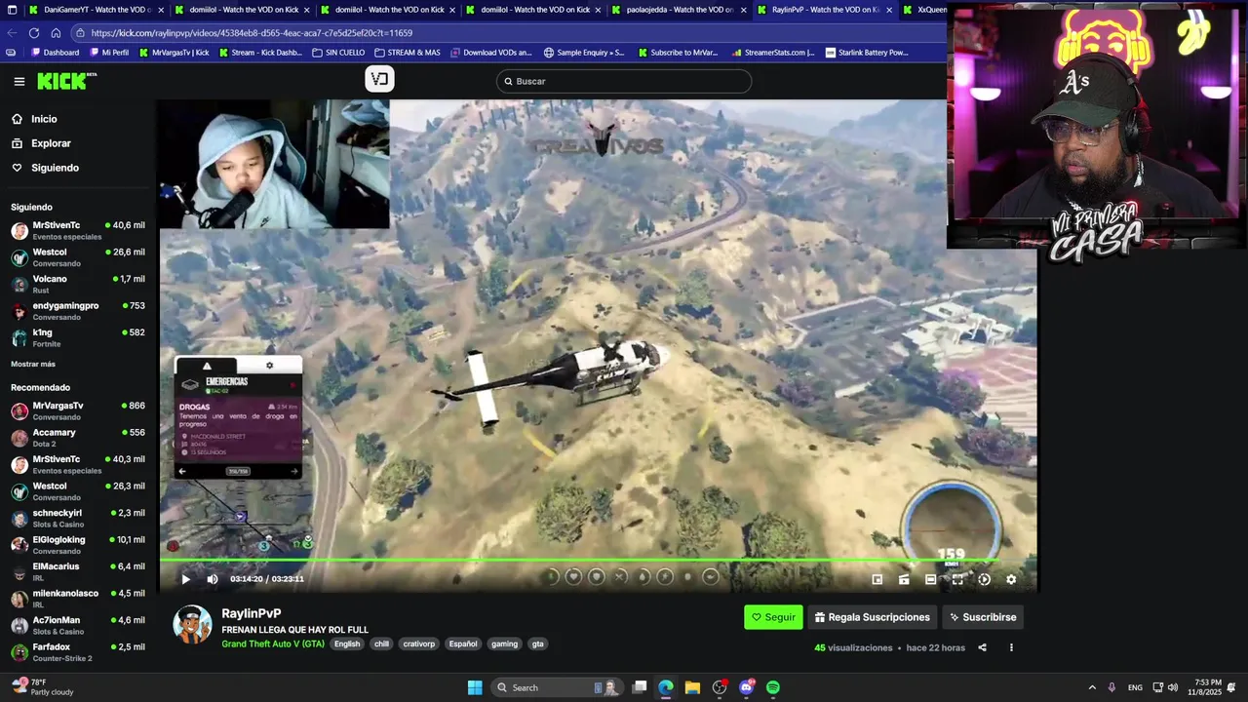
Task: Click the clips icon beside the search bar
Action: pyautogui.click(x=379, y=80)
